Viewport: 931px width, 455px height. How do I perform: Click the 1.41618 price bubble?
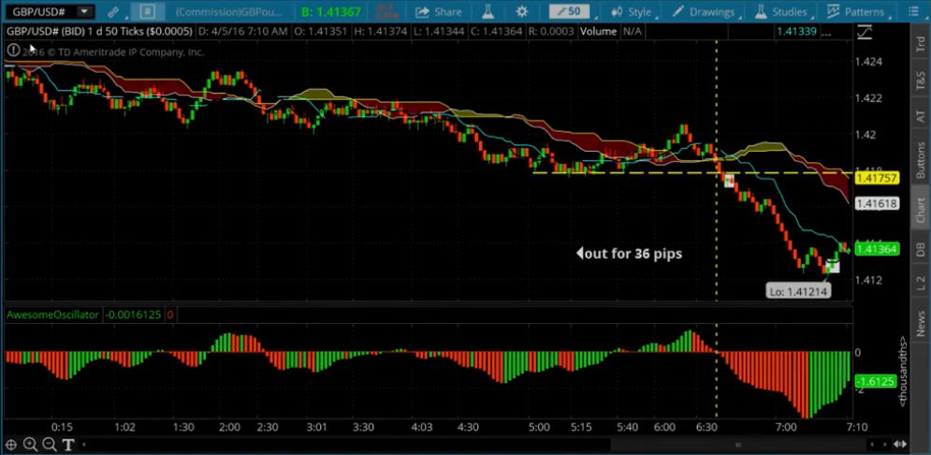(x=877, y=204)
